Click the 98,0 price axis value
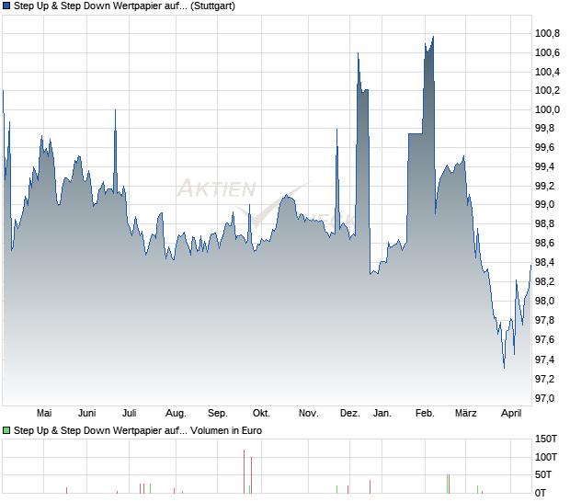Screen dimensions: 570x502 [x=544, y=301]
